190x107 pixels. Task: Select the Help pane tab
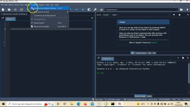[x=132, y=53]
